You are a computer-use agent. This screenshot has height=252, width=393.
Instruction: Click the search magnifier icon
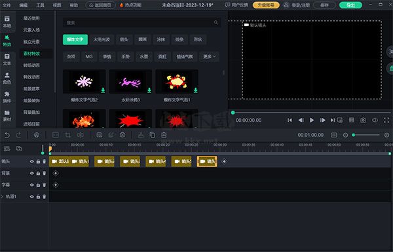tap(215, 23)
